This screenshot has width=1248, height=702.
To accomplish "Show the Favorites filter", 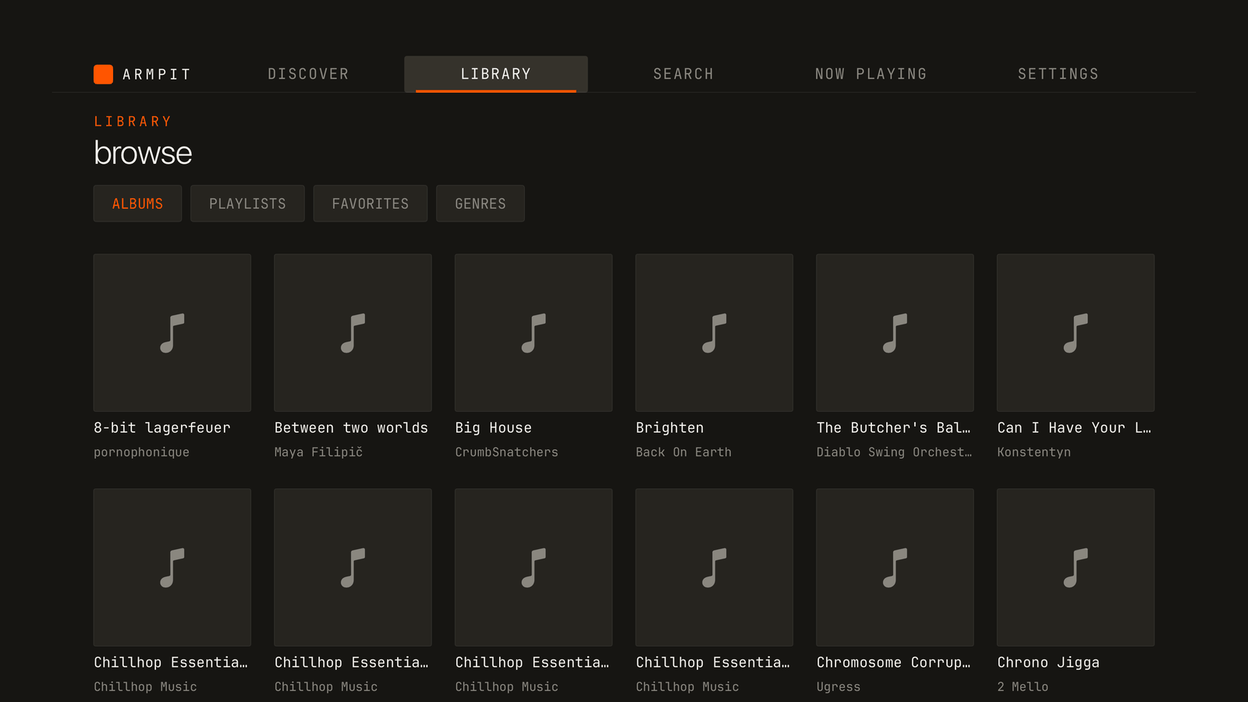I will point(370,204).
